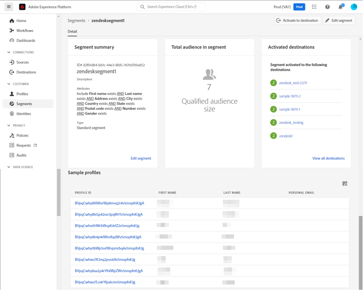This screenshot has height=290, width=363.
Task: Open the zendesk1 destination link
Action: pos(286,136)
